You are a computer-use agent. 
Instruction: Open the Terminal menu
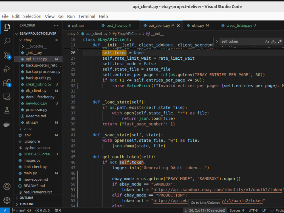tap(87, 16)
